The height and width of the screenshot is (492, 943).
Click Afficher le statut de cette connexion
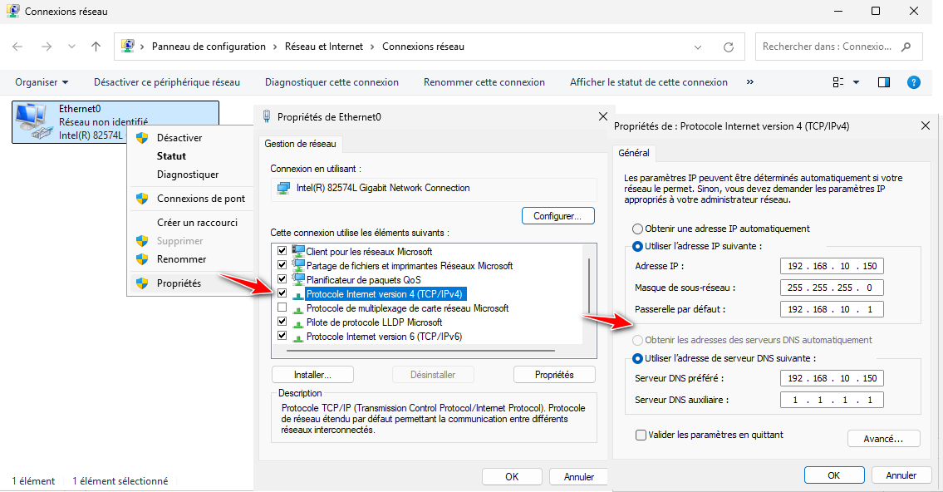tap(648, 82)
